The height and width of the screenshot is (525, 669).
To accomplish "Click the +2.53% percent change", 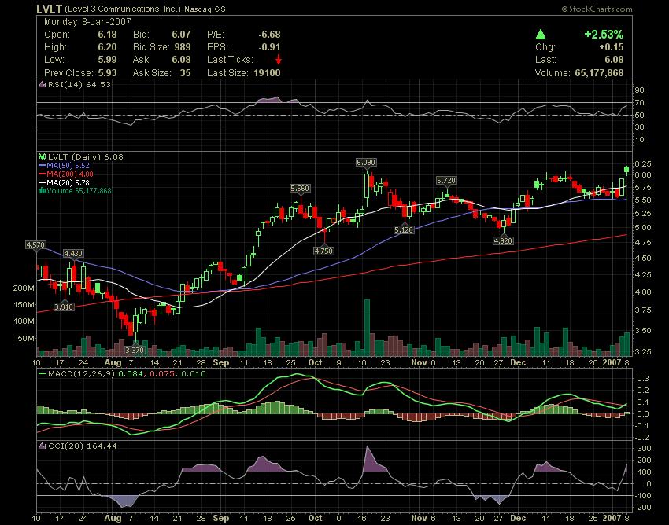I will (604, 34).
